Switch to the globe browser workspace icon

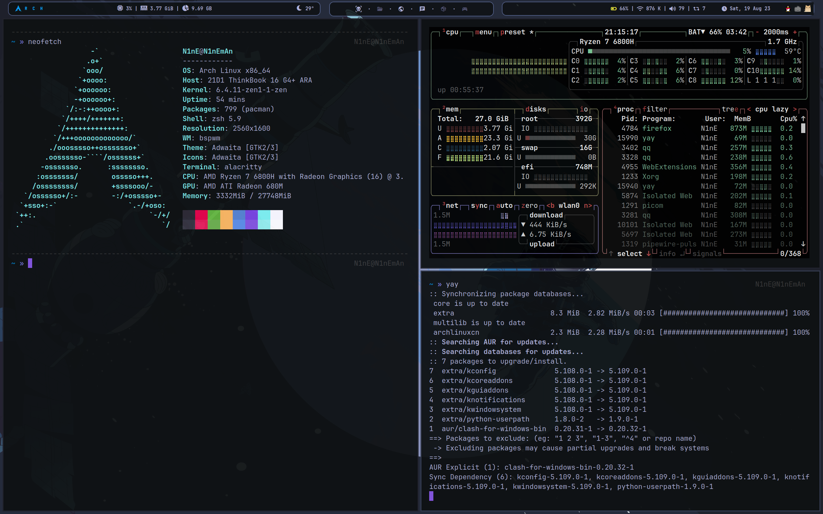[401, 9]
